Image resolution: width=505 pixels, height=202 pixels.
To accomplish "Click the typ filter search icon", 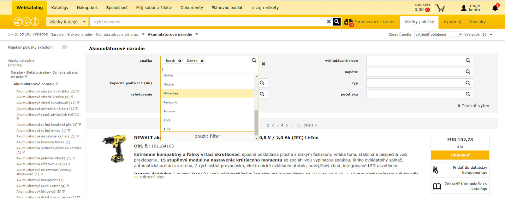I will click(x=468, y=83).
